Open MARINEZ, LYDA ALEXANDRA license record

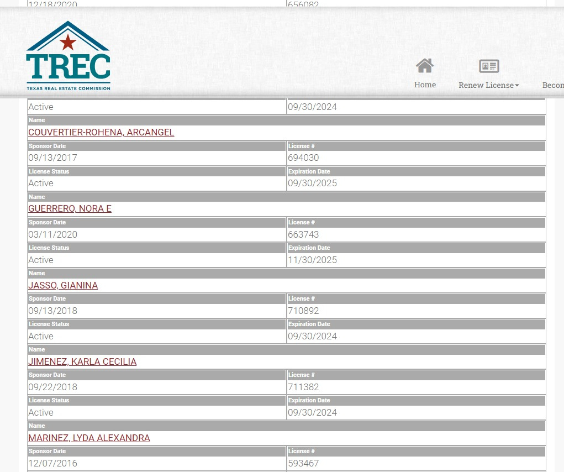(x=89, y=438)
